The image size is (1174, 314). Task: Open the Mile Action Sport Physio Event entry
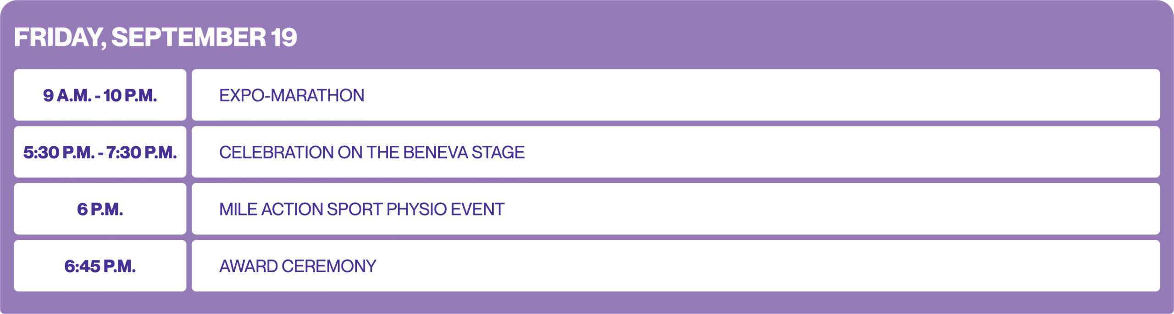tap(676, 209)
